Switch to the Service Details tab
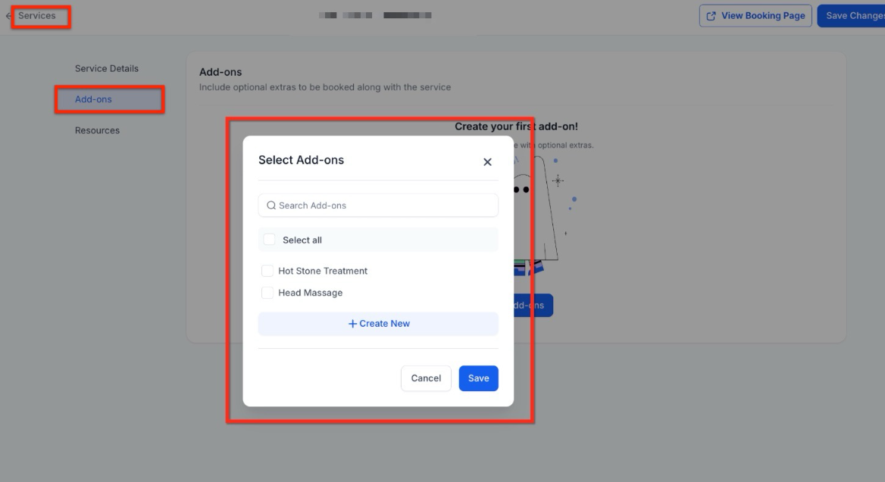This screenshot has width=885, height=482. [107, 69]
